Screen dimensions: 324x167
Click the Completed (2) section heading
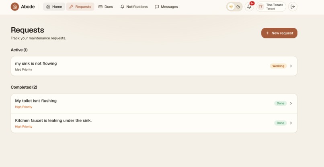tap(24, 88)
